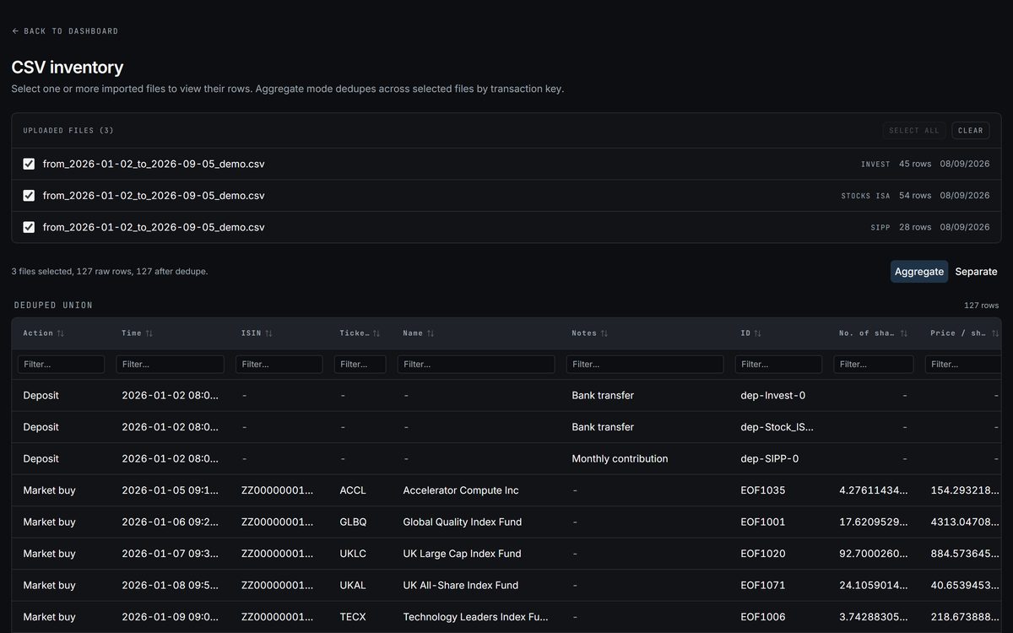Viewport: 1013px width, 633px height.
Task: Click the EOF1071 ID cell
Action: click(x=763, y=586)
